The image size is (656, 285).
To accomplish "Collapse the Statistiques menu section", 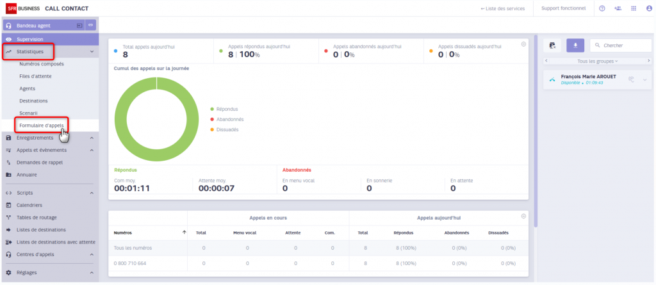I will 92,51.
